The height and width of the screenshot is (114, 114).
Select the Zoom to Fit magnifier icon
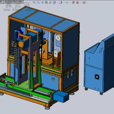tap(34, 2)
